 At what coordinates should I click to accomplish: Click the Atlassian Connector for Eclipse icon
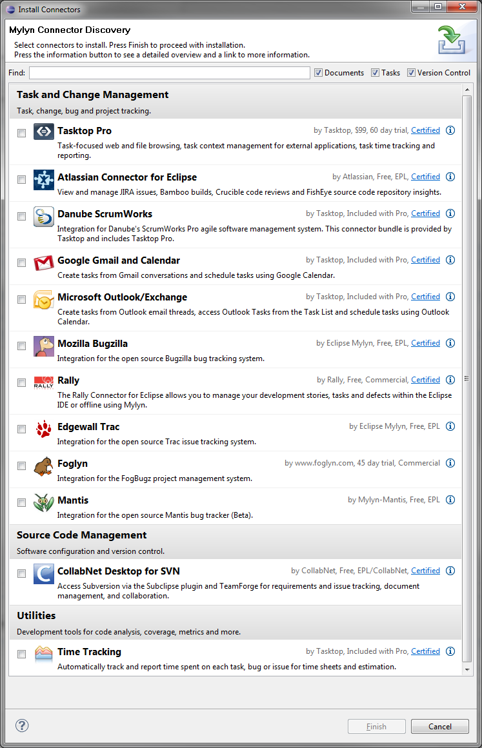point(43,180)
